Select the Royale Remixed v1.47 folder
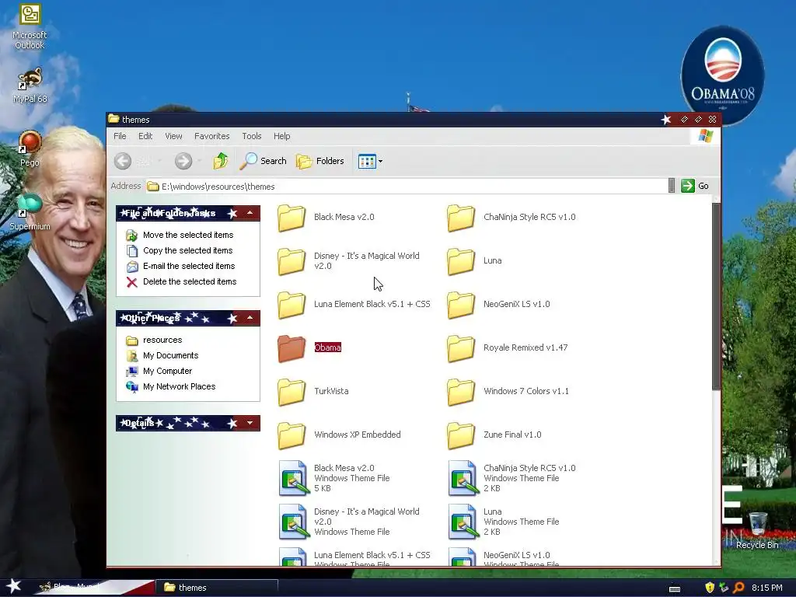The width and height of the screenshot is (796, 597). tap(508, 347)
